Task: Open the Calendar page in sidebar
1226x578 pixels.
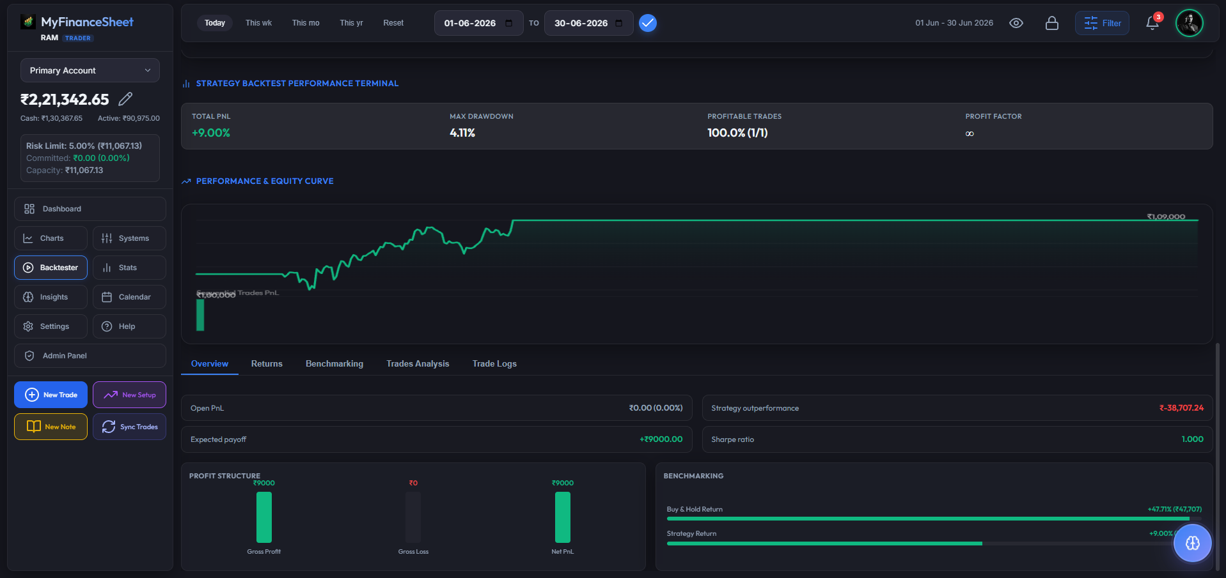Action: 129,297
